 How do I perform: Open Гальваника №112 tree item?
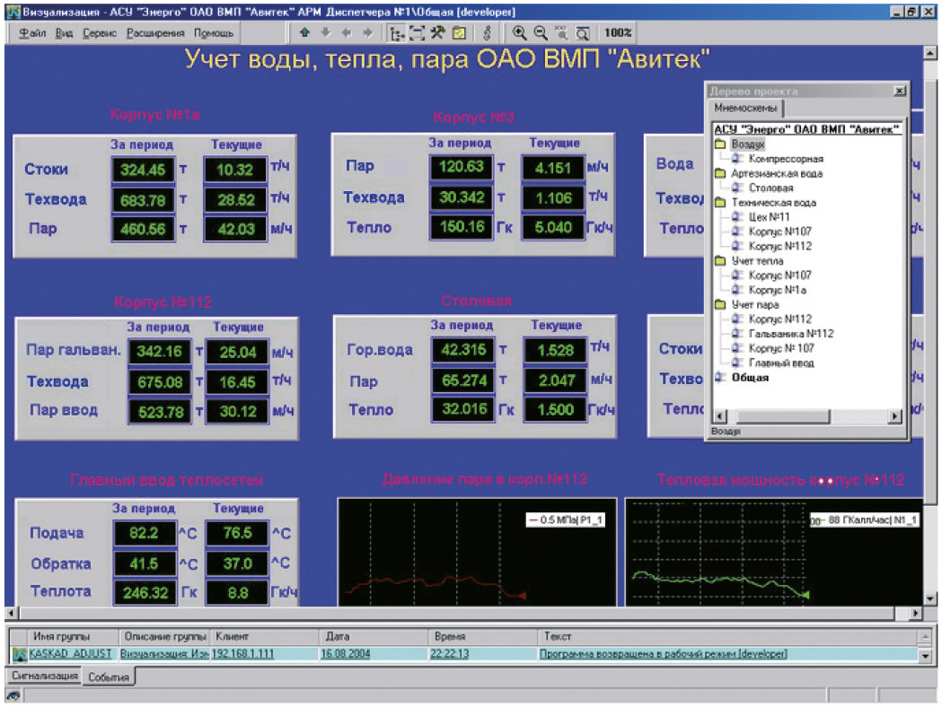click(790, 334)
